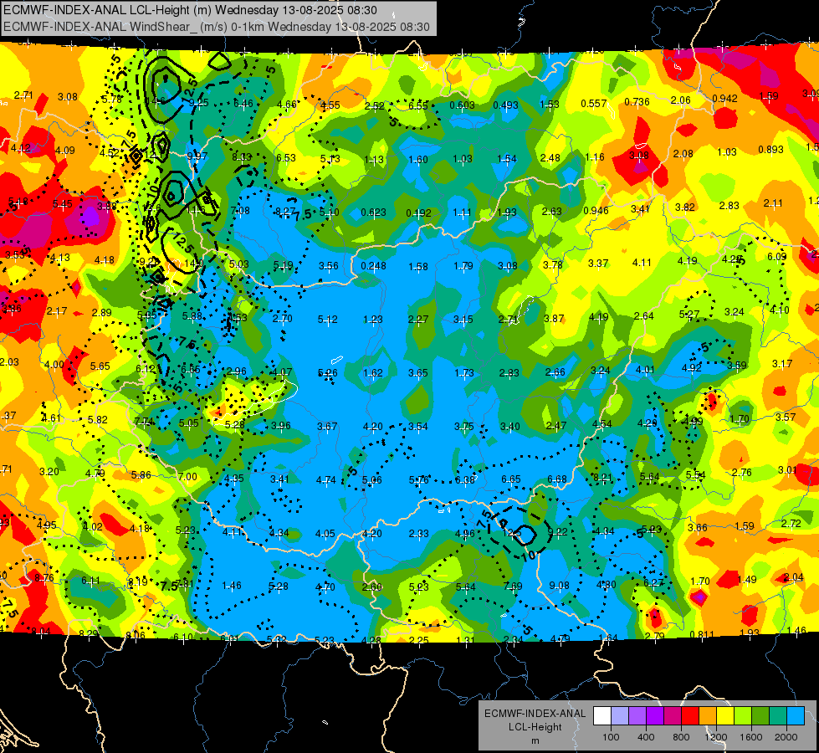Click the grid value 2.63

[x=551, y=211]
